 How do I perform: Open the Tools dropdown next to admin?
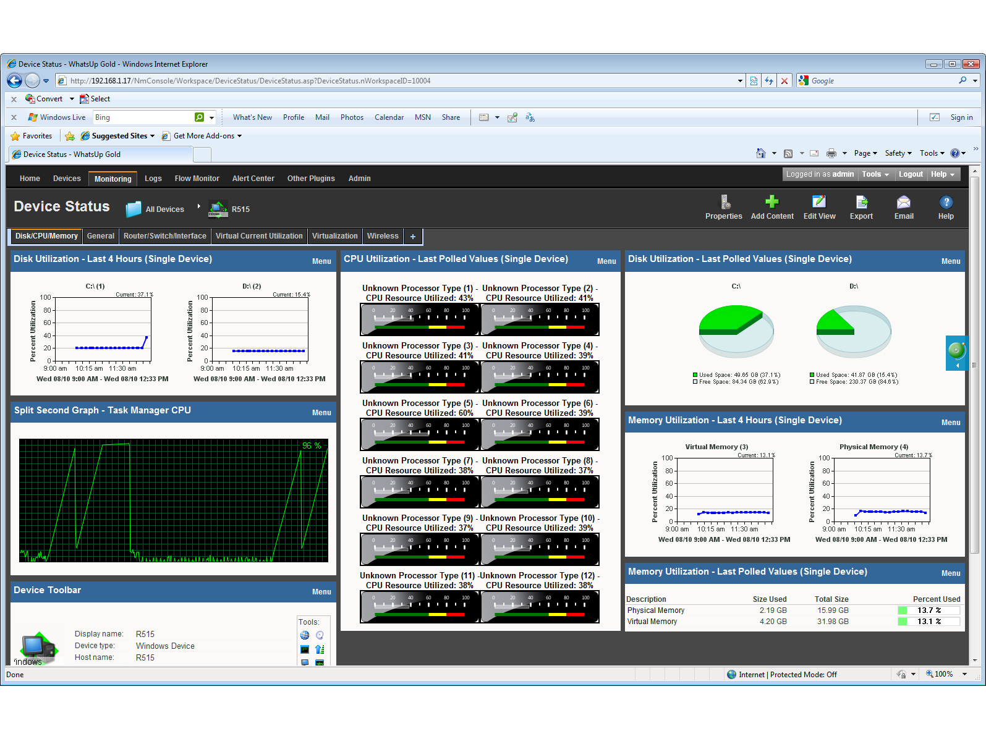coord(875,174)
